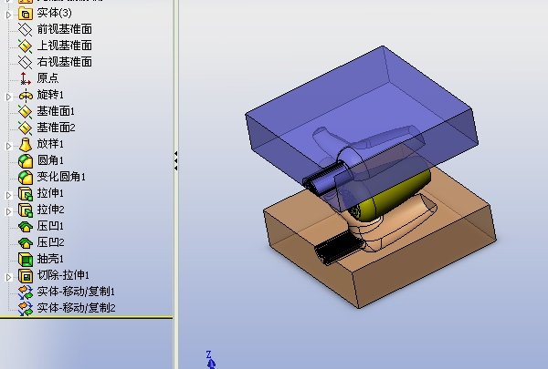Image resolution: width=548 pixels, height=369 pixels.
Task: Expand the 切除-拉伸1 feature node
Action: tap(8, 277)
